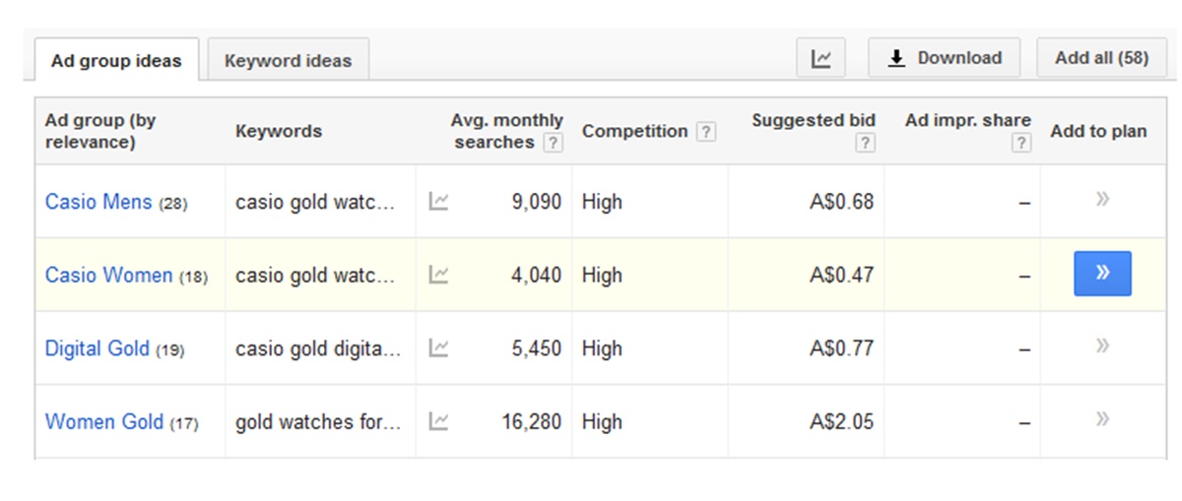Click the A$0.47 suggested bid

tap(842, 276)
